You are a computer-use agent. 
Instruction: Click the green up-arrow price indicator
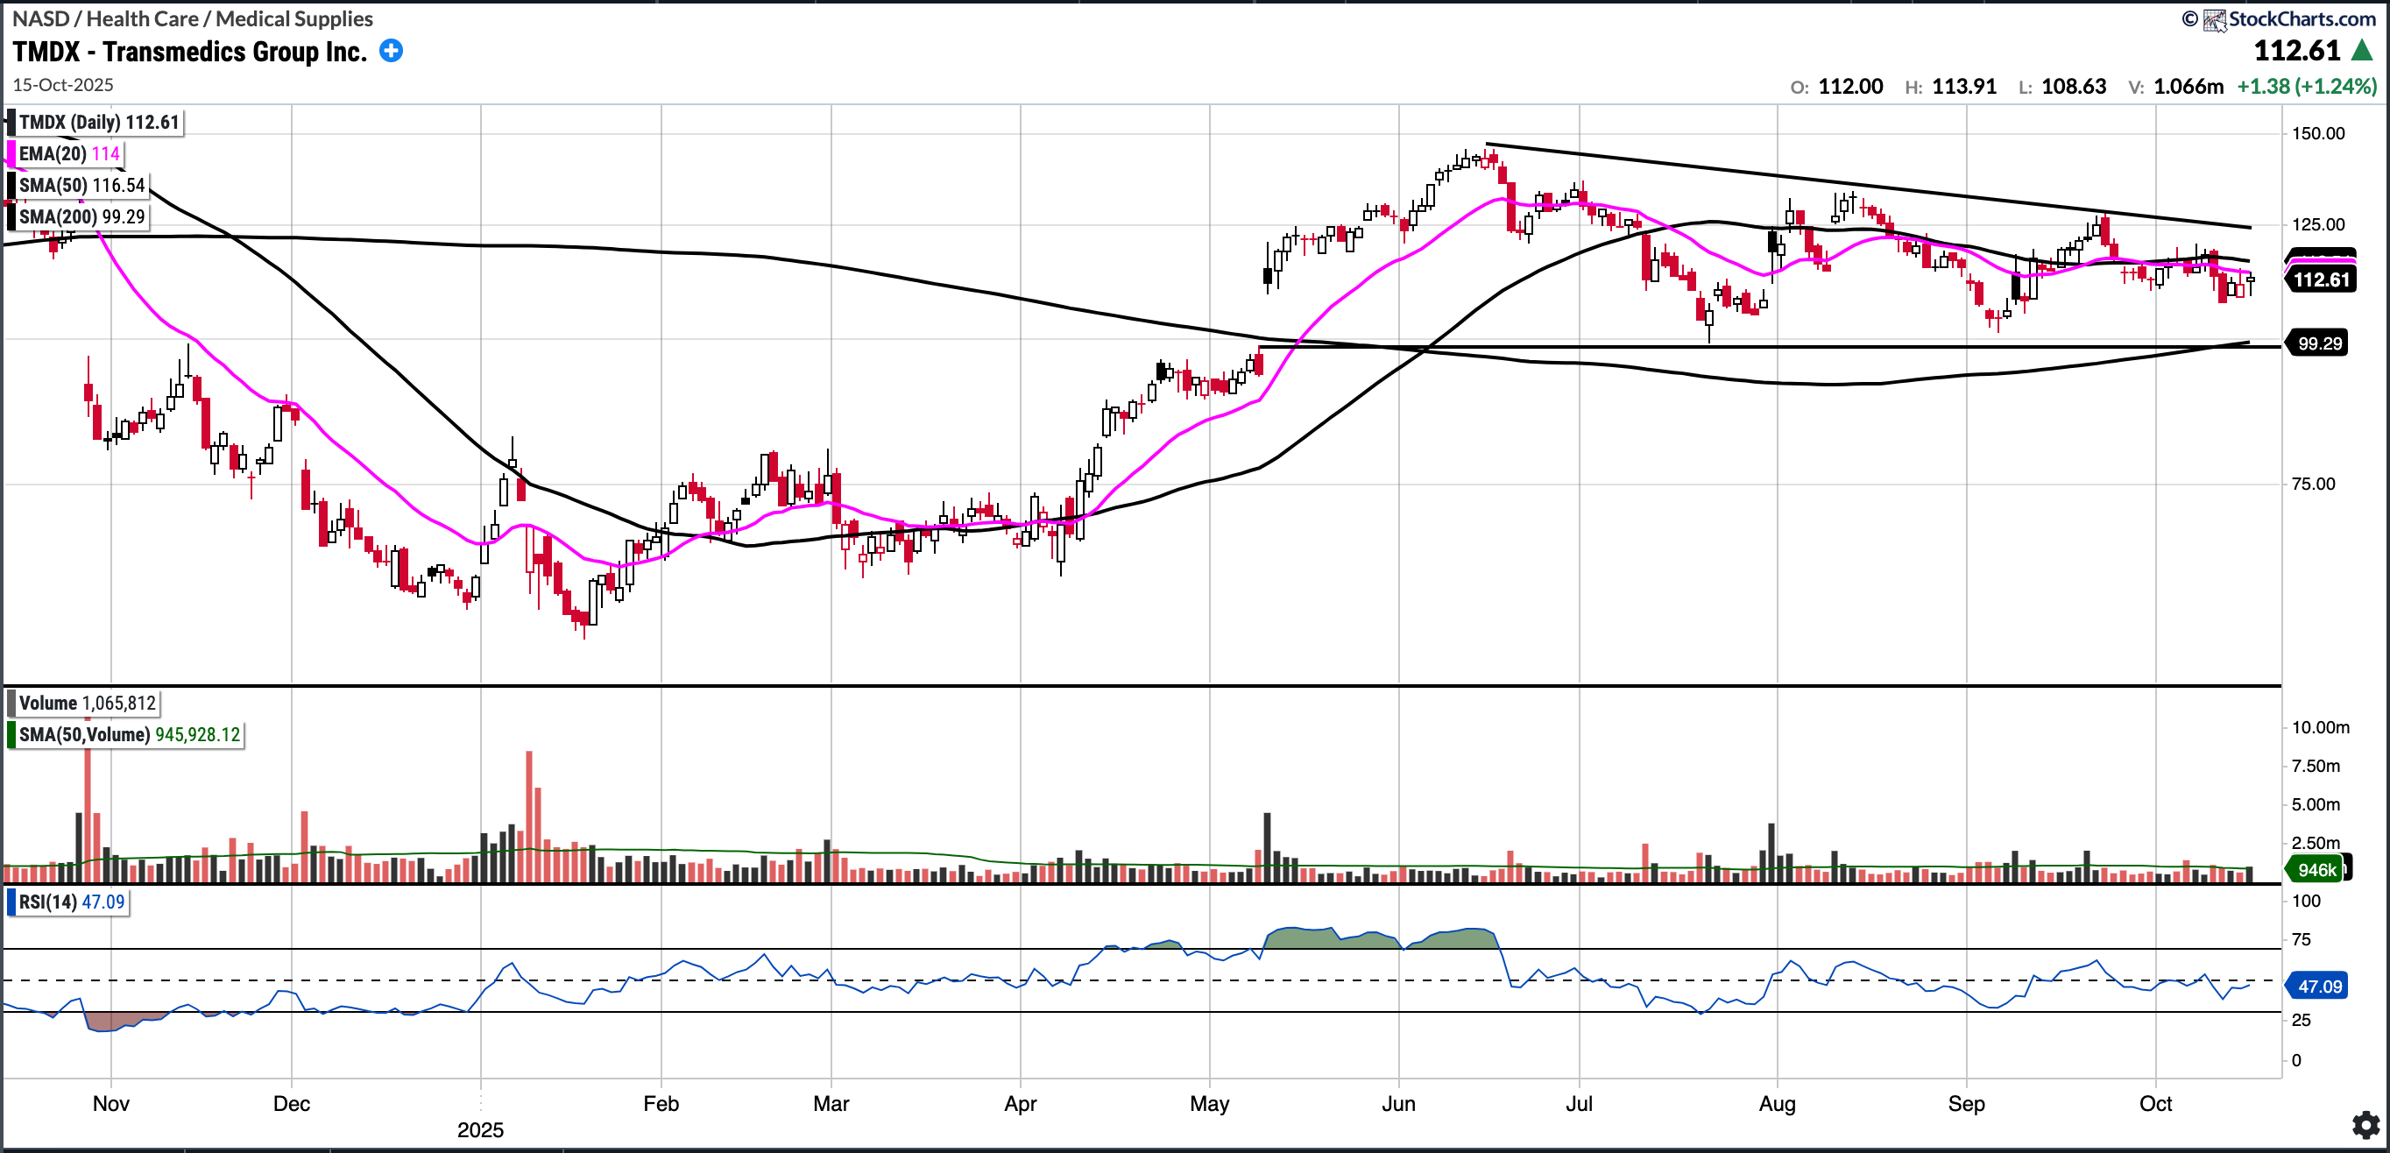pos(2362,51)
